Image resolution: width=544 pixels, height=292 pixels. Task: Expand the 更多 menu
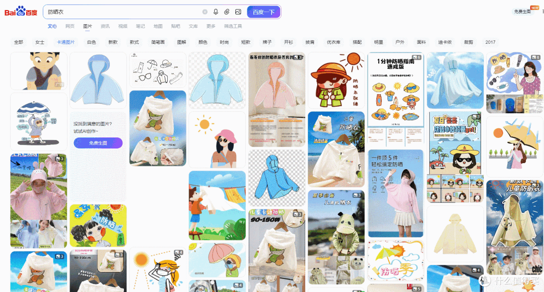click(211, 26)
